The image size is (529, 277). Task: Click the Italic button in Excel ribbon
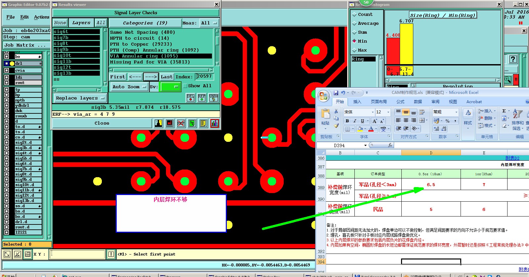pyautogui.click(x=355, y=121)
